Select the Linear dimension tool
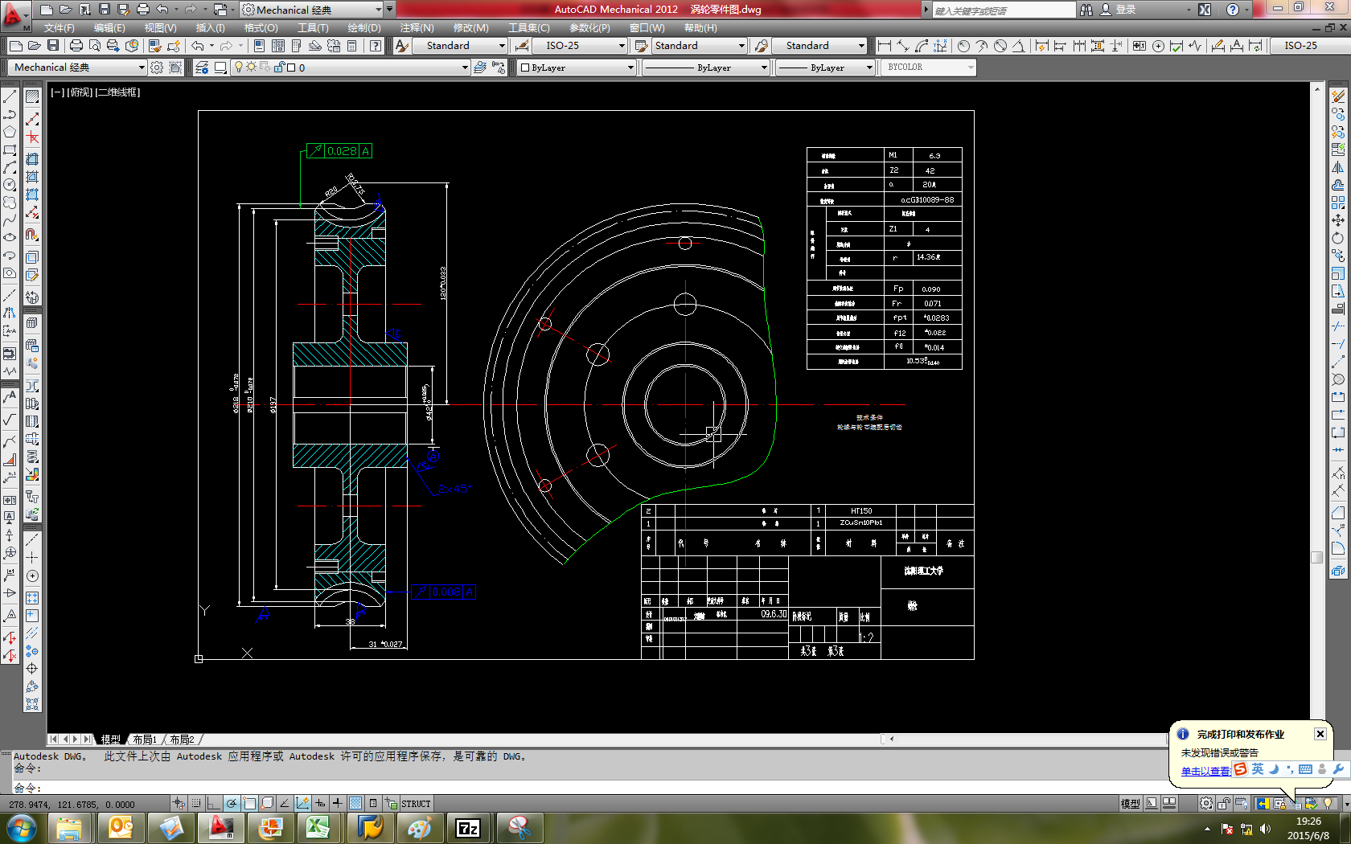The height and width of the screenshot is (844, 1351). click(885, 46)
